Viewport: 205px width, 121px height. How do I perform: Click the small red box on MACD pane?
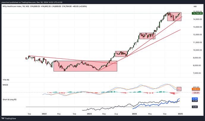(x=179, y=89)
